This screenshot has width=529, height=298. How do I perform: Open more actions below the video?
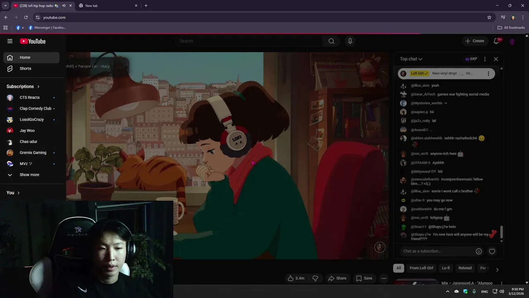tap(384, 278)
